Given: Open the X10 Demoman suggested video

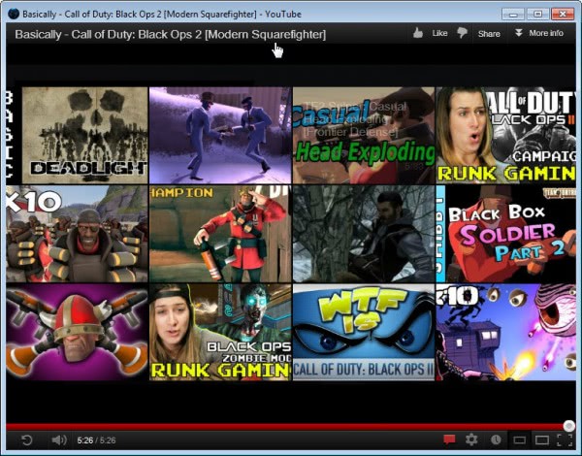Looking at the screenshot, I should point(77,234).
